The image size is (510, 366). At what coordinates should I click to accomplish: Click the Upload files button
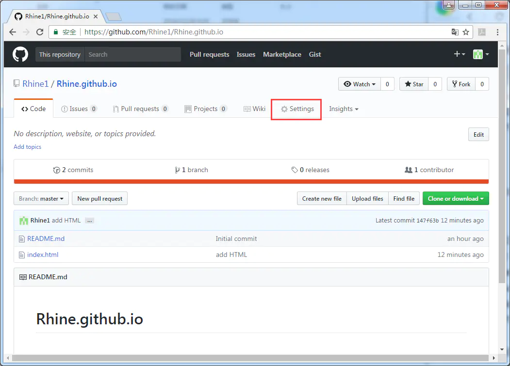click(x=367, y=198)
